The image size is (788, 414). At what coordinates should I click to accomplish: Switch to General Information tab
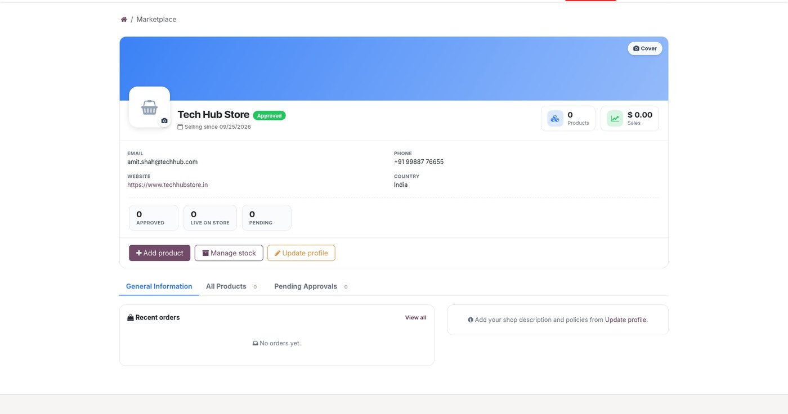coord(159,286)
